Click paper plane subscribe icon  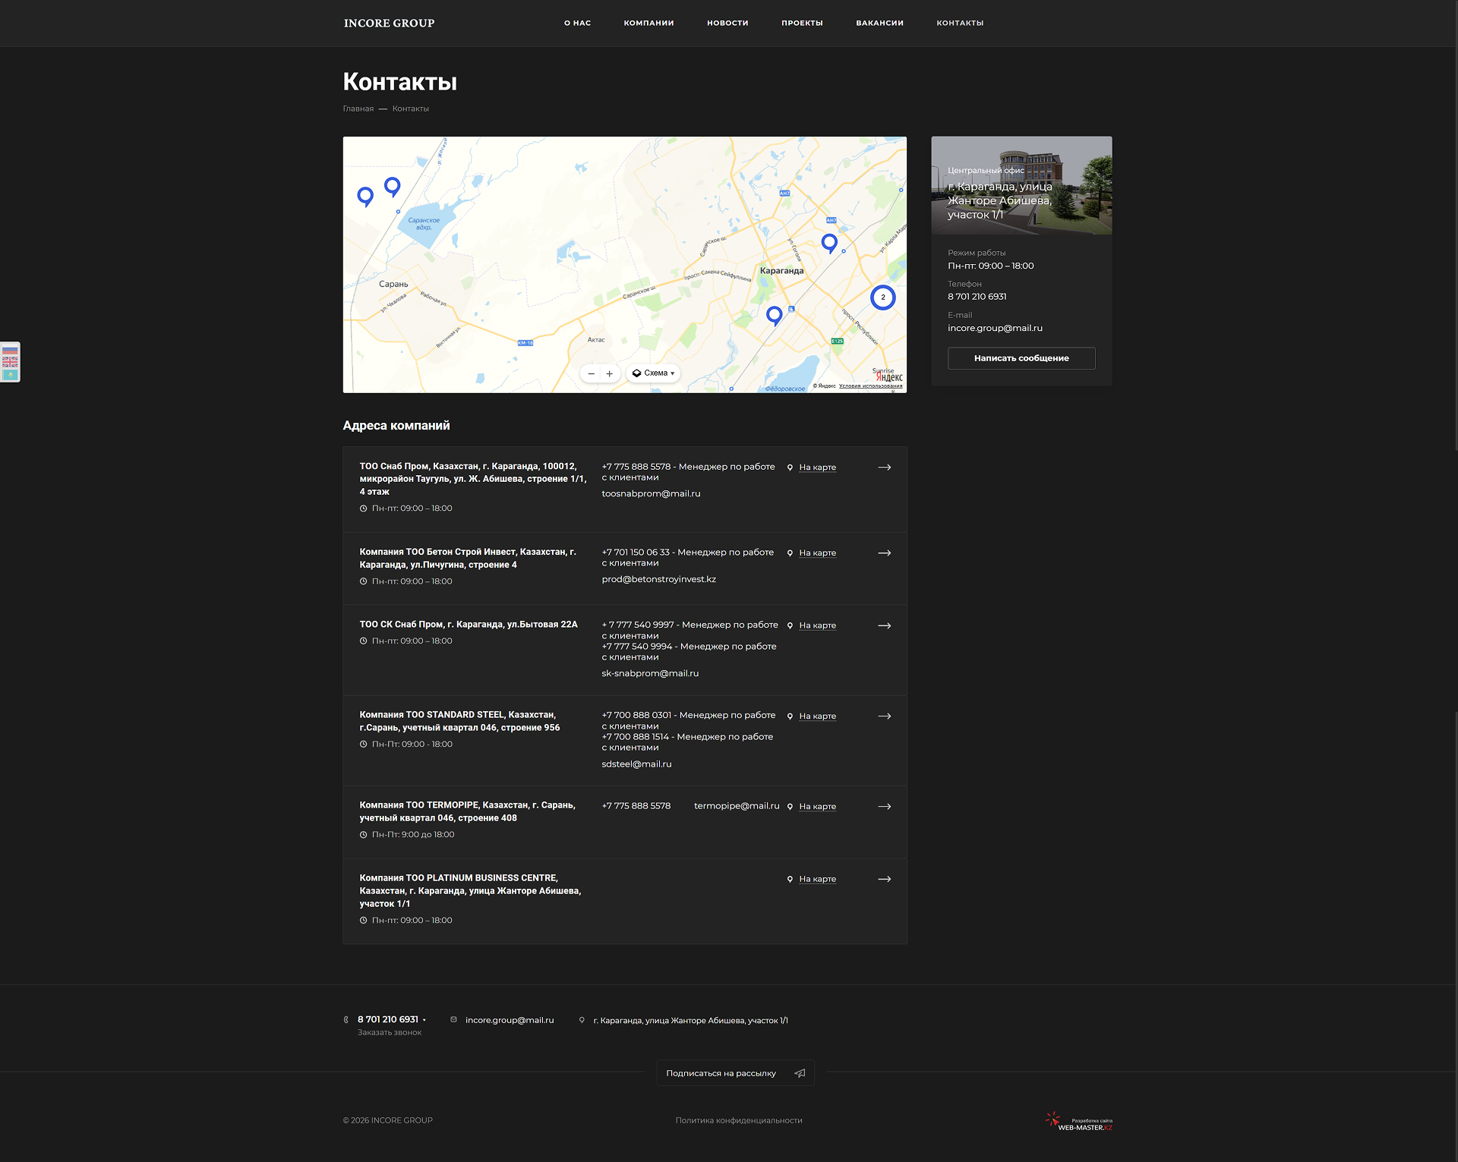click(800, 1073)
